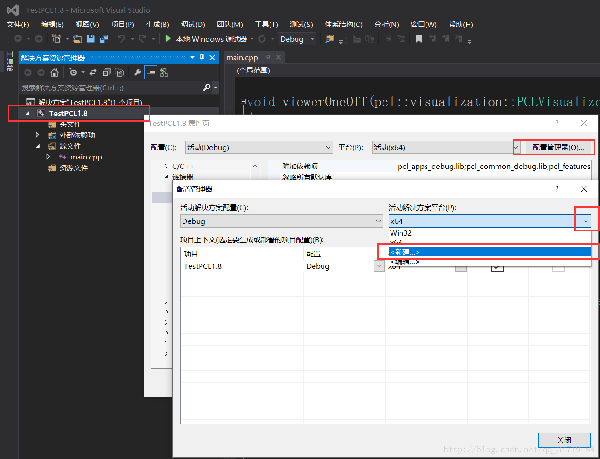Open active solution configuration Debug dropdown
The width and height of the screenshot is (600, 459).
tap(282, 221)
